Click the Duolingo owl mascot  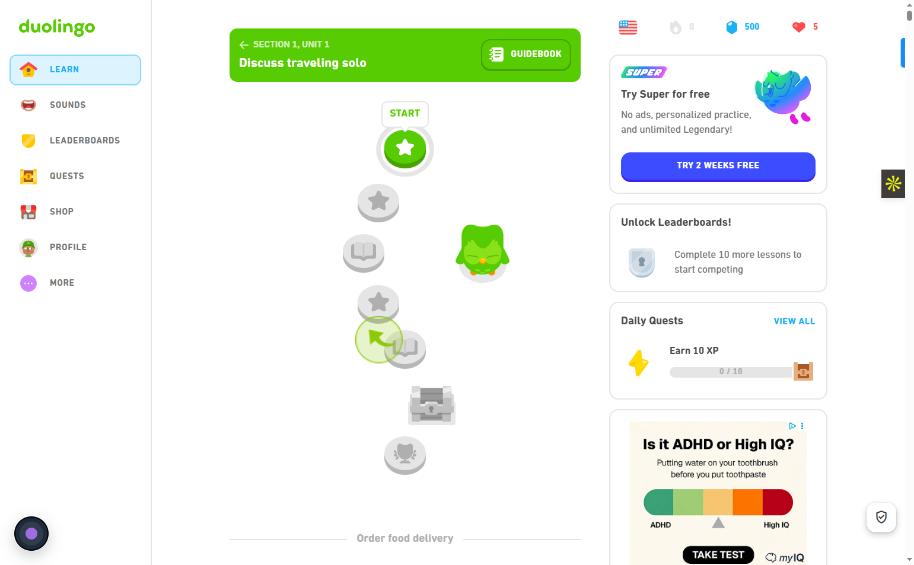pyautogui.click(x=482, y=251)
